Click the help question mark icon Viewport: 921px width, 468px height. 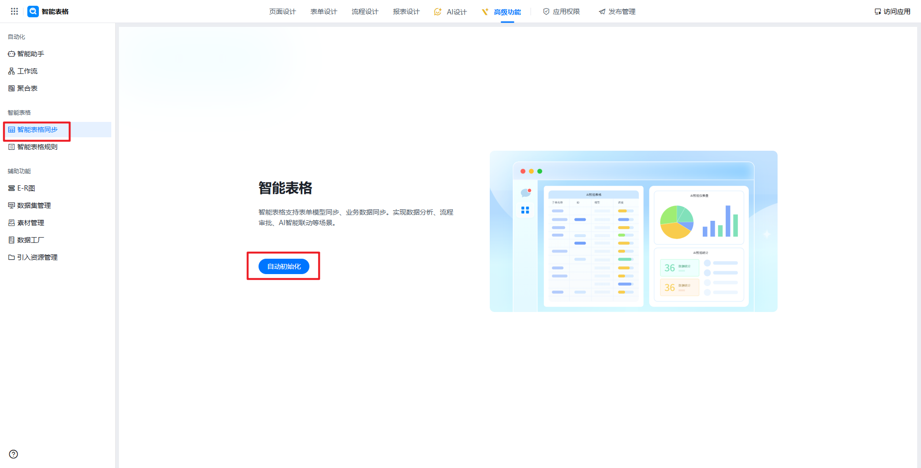[x=13, y=454]
